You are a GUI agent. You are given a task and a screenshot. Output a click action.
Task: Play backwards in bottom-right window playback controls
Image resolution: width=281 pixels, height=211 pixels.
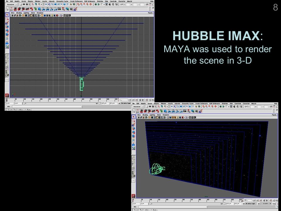click(264, 200)
